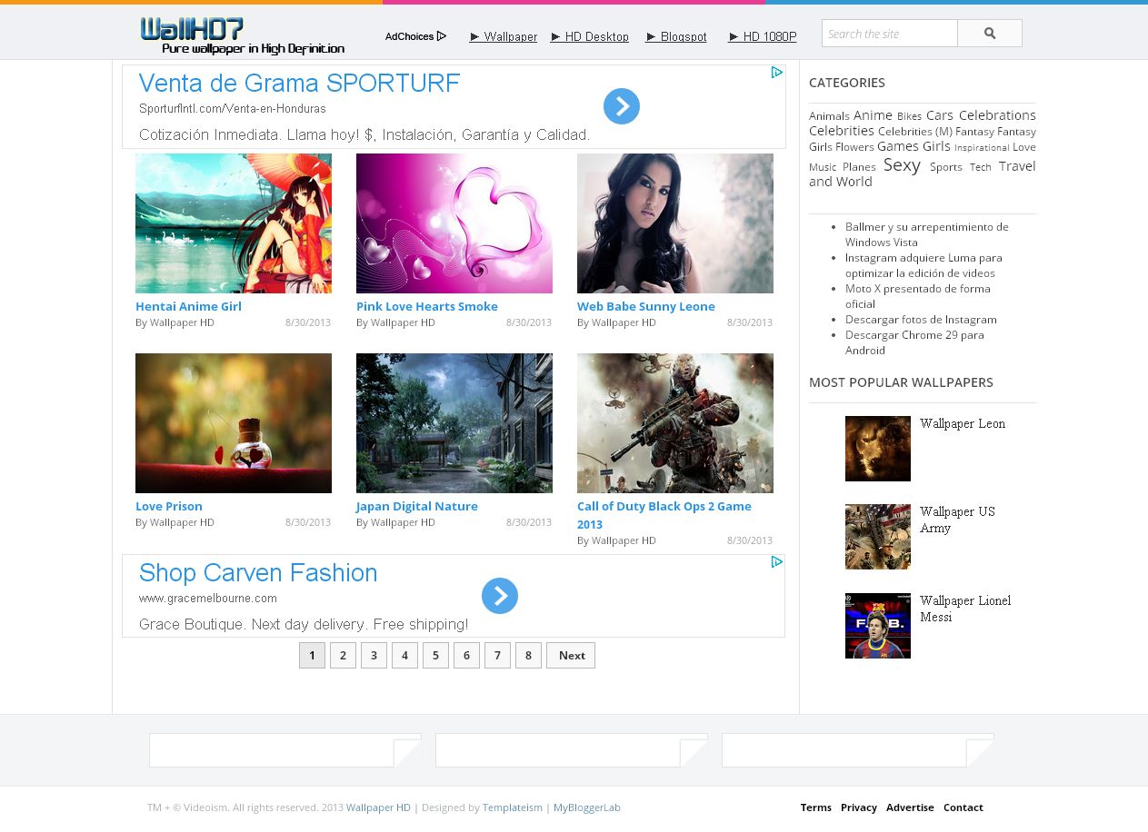Image resolution: width=1148 pixels, height=832 pixels.
Task: Open the Wallpaper Lionel Messi popular thumbnail
Action: coord(878,626)
